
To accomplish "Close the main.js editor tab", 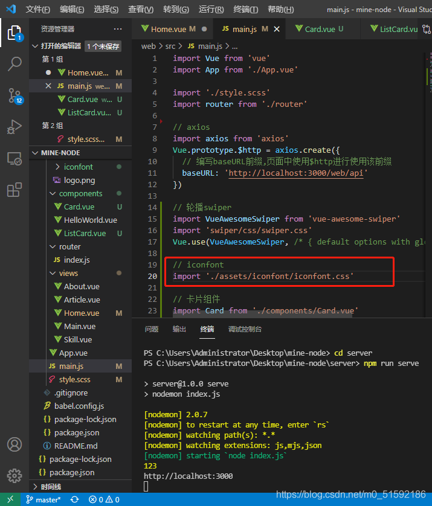I will click(277, 29).
